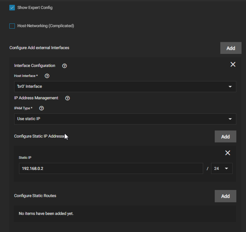Open the subnet prefix '24' dropdown
Image resolution: width=246 pixels, height=232 pixels.
(x=221, y=168)
